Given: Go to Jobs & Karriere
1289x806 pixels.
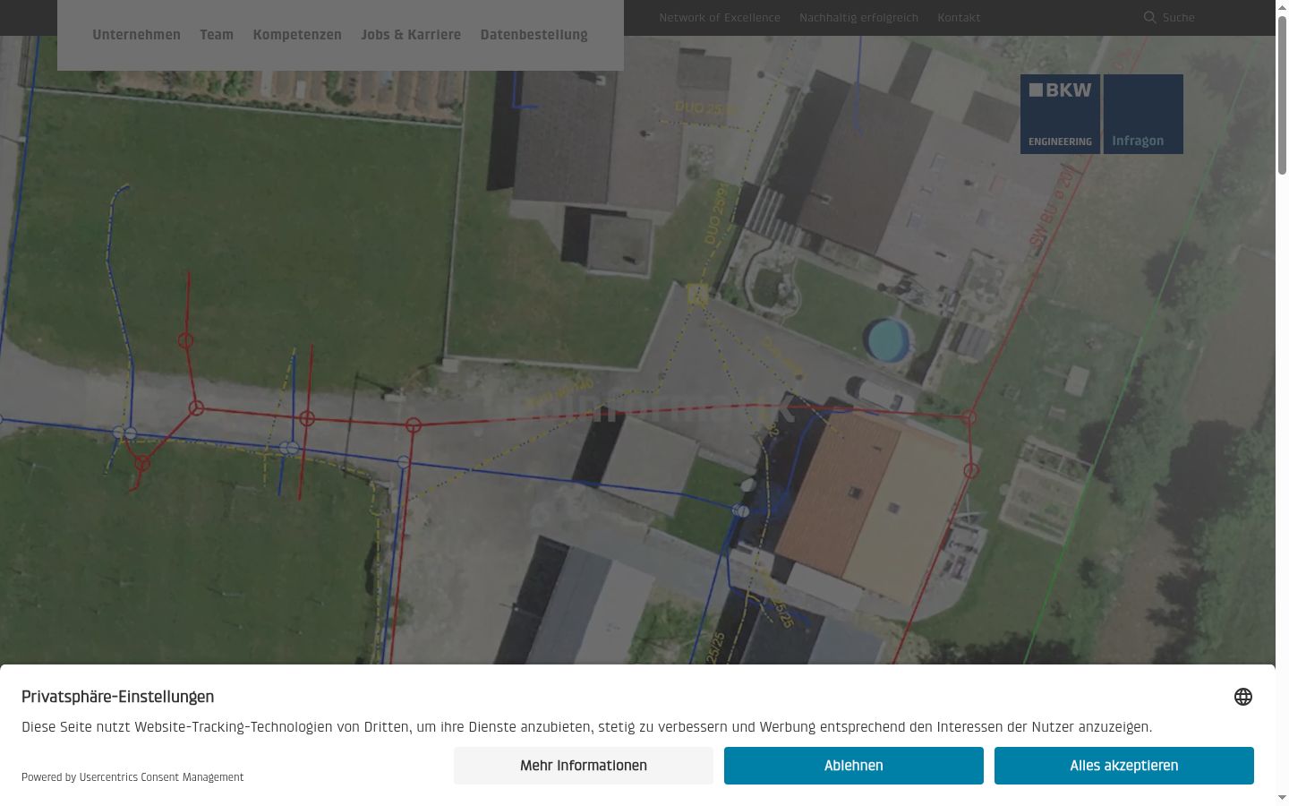Looking at the screenshot, I should [x=411, y=35].
